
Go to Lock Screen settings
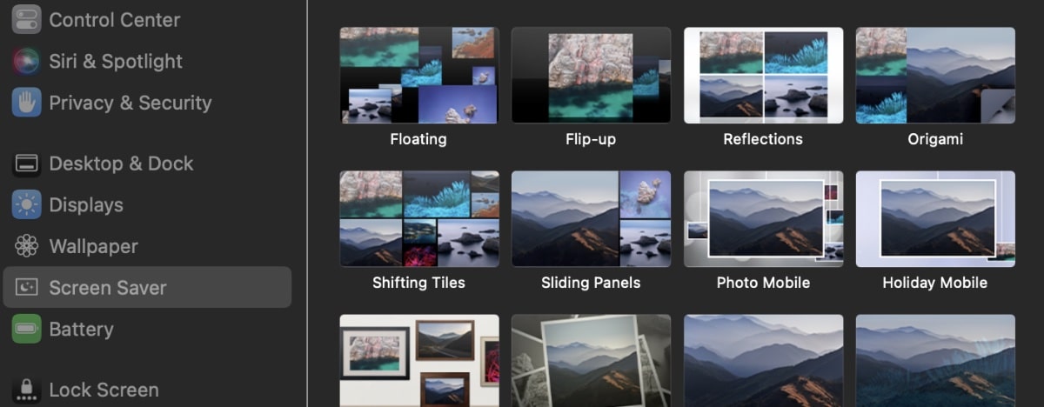(103, 390)
